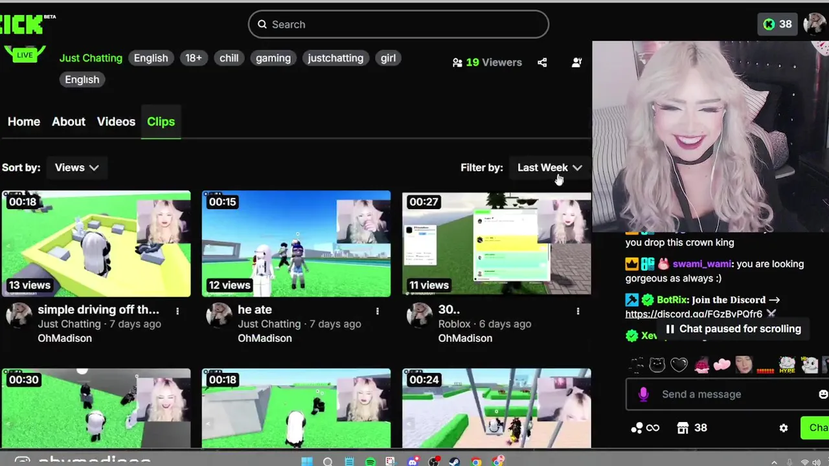Image resolution: width=829 pixels, height=466 pixels.
Task: Click the chill tag
Action: pyautogui.click(x=229, y=58)
